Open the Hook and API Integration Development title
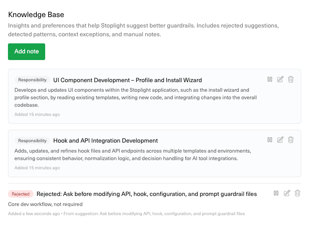This screenshot has height=231, width=310. tap(105, 141)
